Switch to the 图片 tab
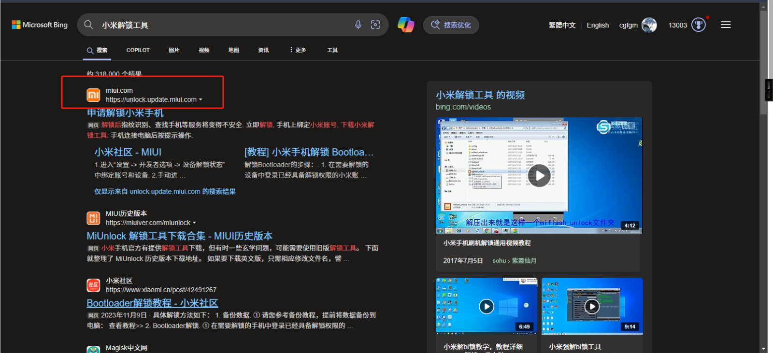Screen dimensions: 773x353 coord(174,50)
